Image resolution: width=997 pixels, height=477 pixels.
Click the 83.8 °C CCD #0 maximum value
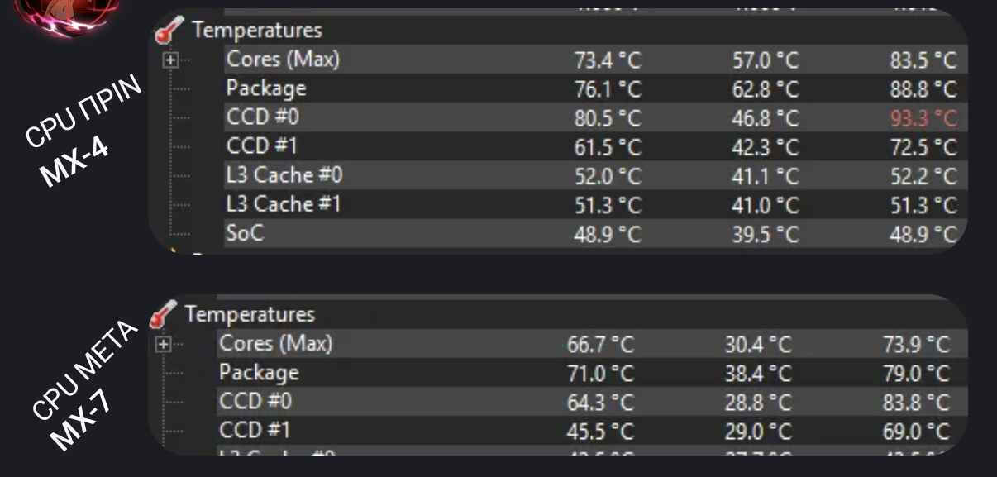[x=917, y=403]
